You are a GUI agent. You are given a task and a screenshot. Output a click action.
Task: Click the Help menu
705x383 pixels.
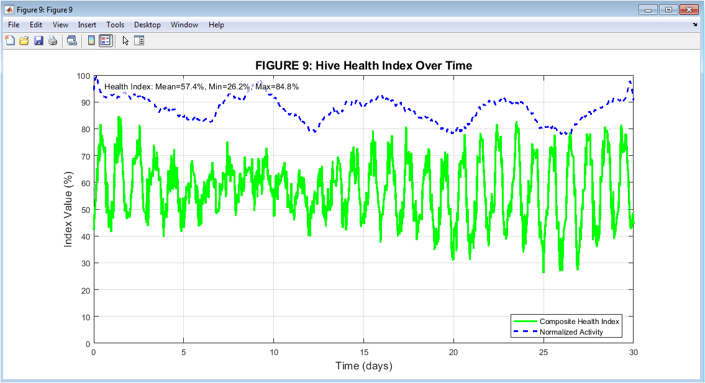pyautogui.click(x=216, y=25)
